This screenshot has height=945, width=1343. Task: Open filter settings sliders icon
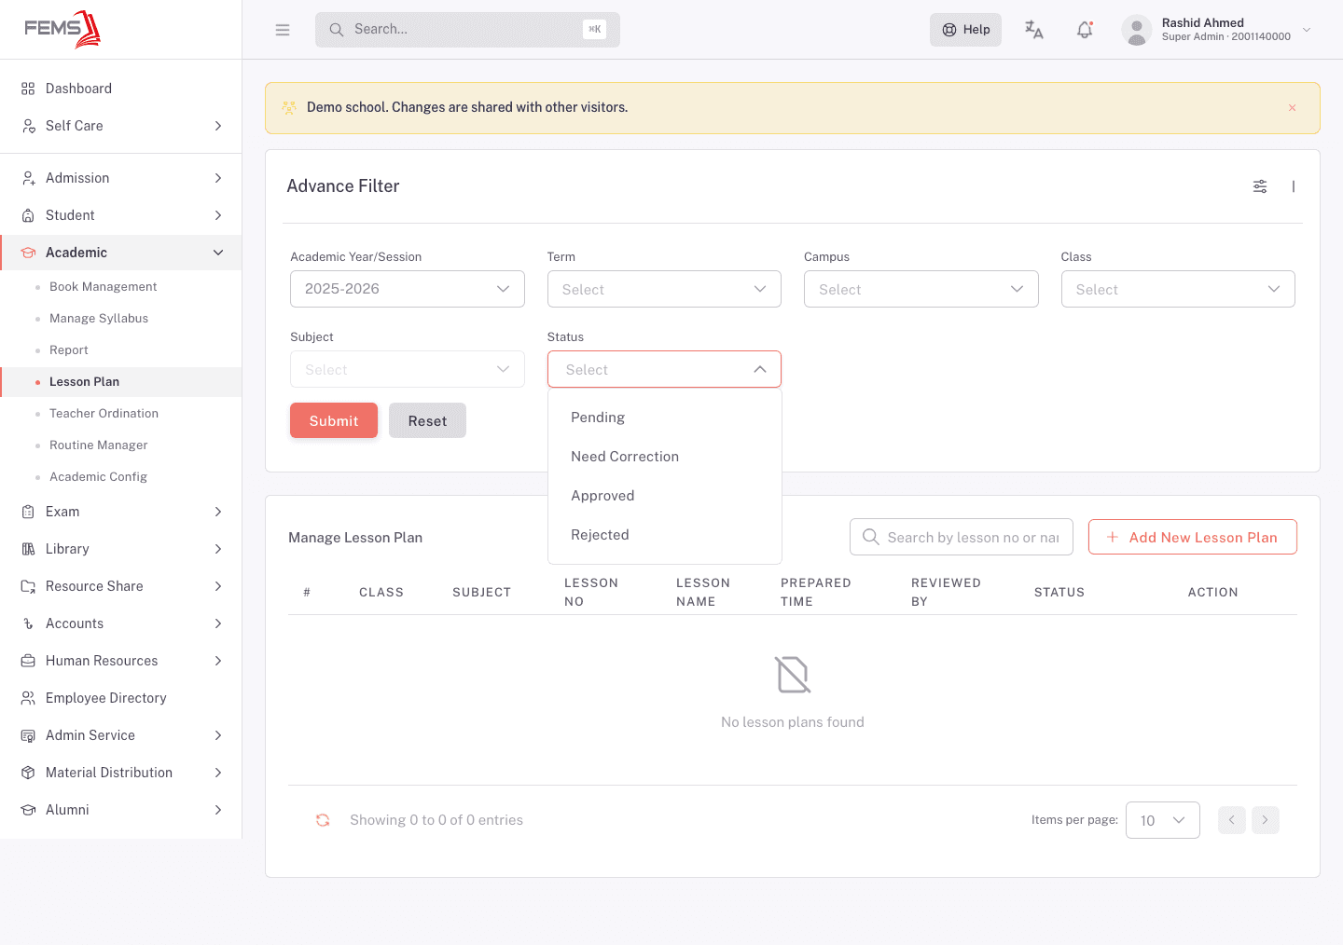pos(1260,186)
